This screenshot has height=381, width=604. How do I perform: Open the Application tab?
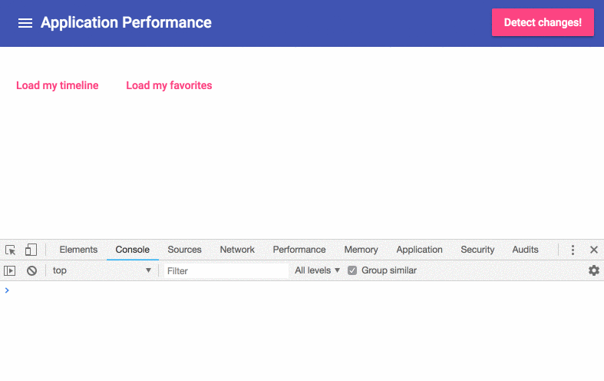420,250
